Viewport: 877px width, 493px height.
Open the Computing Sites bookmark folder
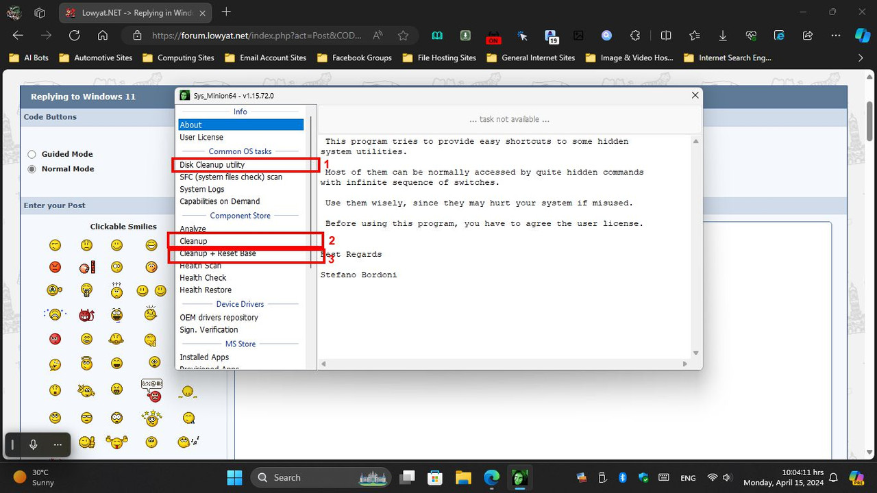[x=178, y=58]
